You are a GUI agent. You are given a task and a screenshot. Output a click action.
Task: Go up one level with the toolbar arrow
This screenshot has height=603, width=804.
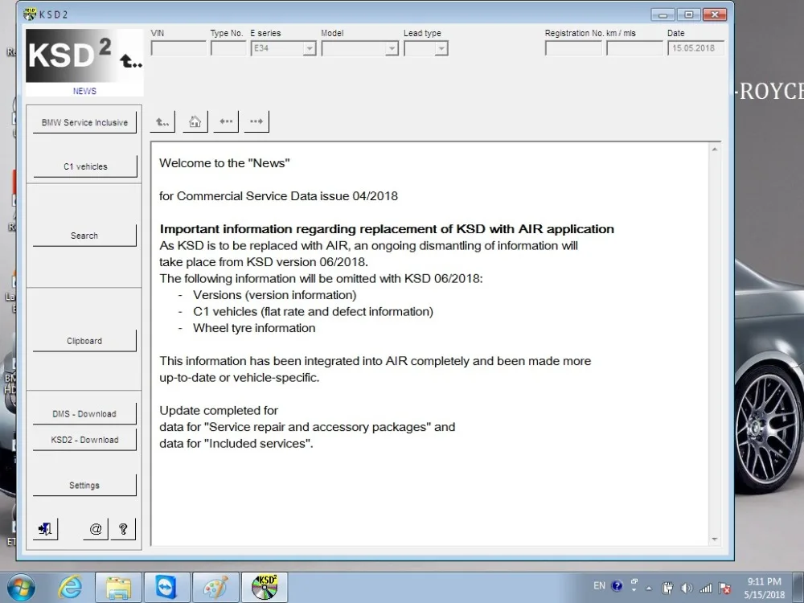click(x=162, y=121)
